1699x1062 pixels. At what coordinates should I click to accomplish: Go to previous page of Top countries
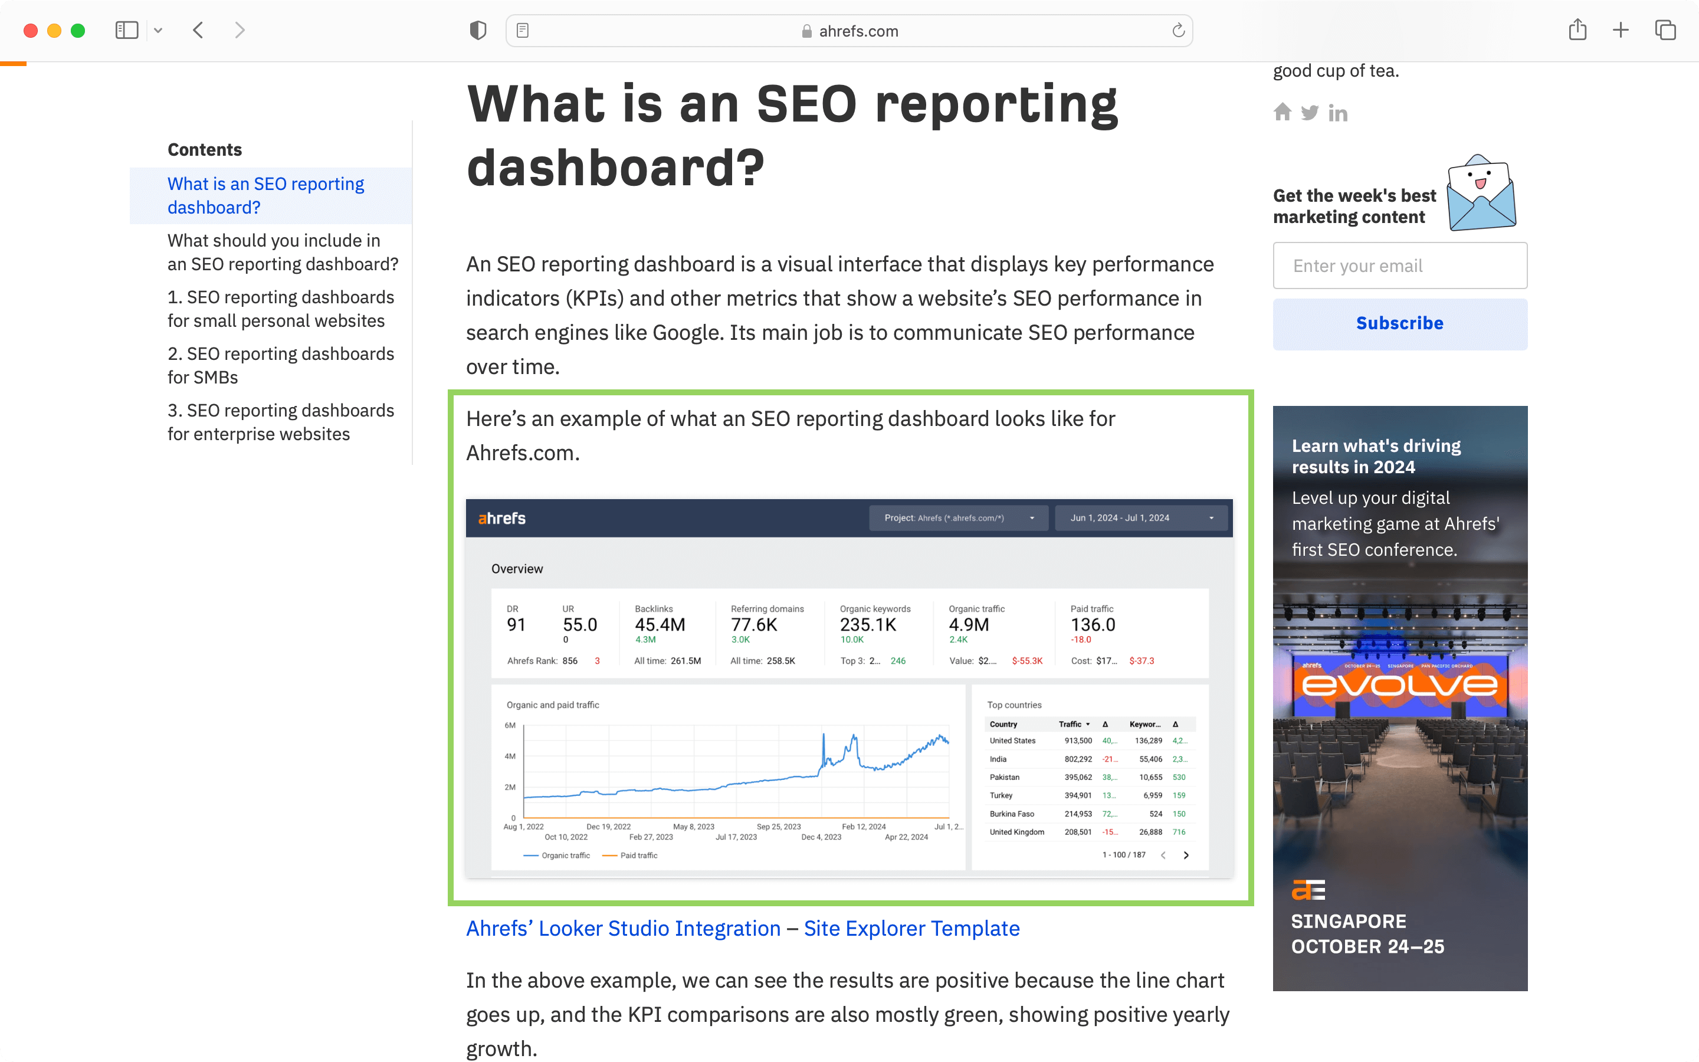pyautogui.click(x=1163, y=855)
